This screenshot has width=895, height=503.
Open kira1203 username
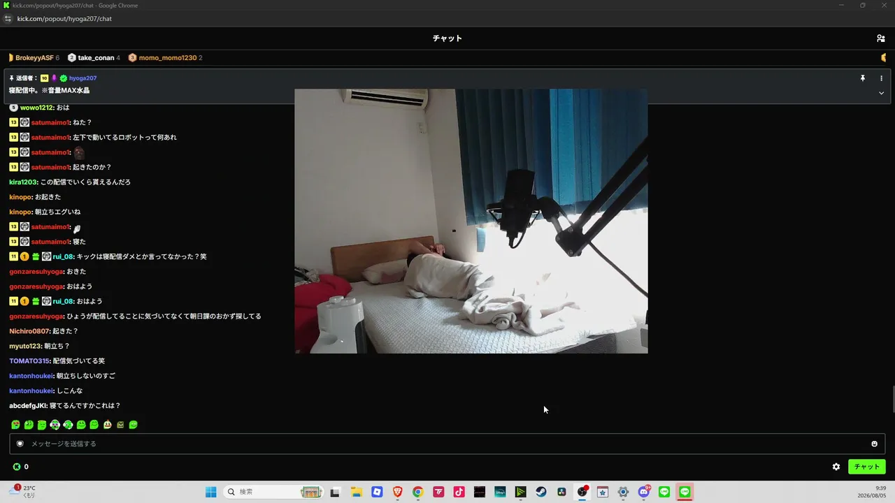(23, 182)
